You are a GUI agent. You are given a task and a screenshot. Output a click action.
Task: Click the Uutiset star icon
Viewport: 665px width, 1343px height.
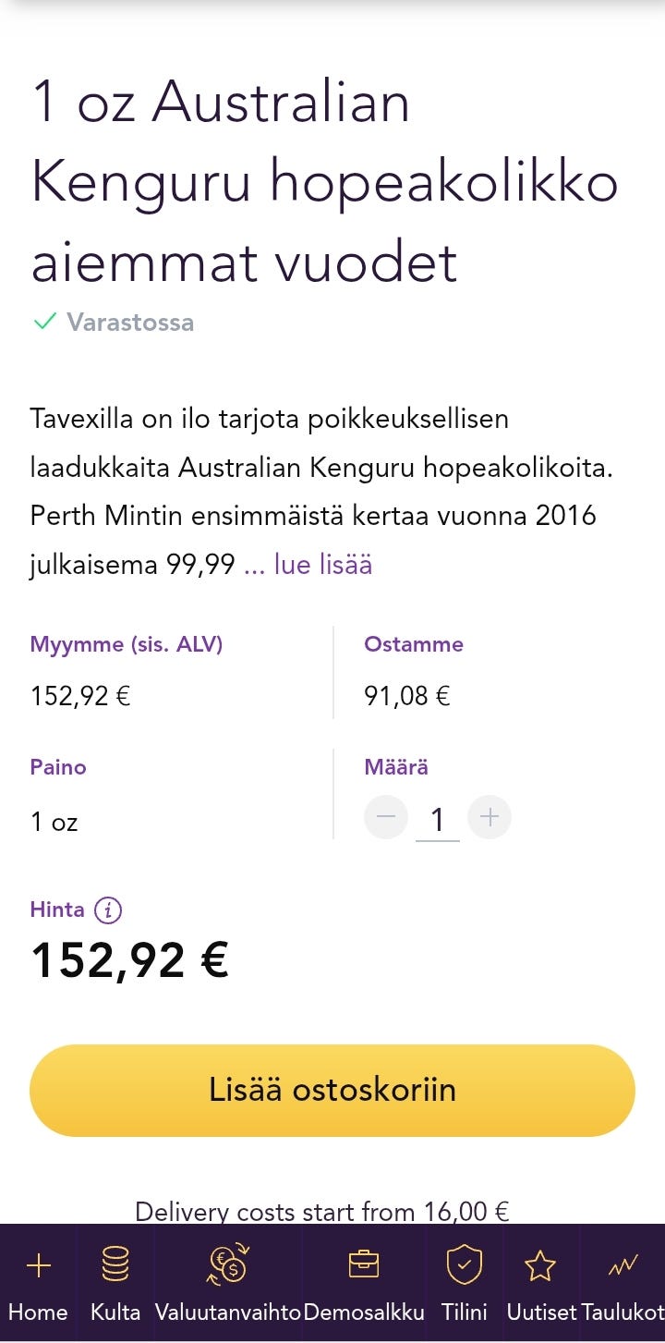point(540,1264)
